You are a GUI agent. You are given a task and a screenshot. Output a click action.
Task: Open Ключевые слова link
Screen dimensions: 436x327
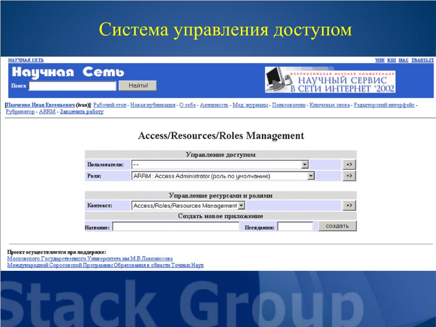330,105
